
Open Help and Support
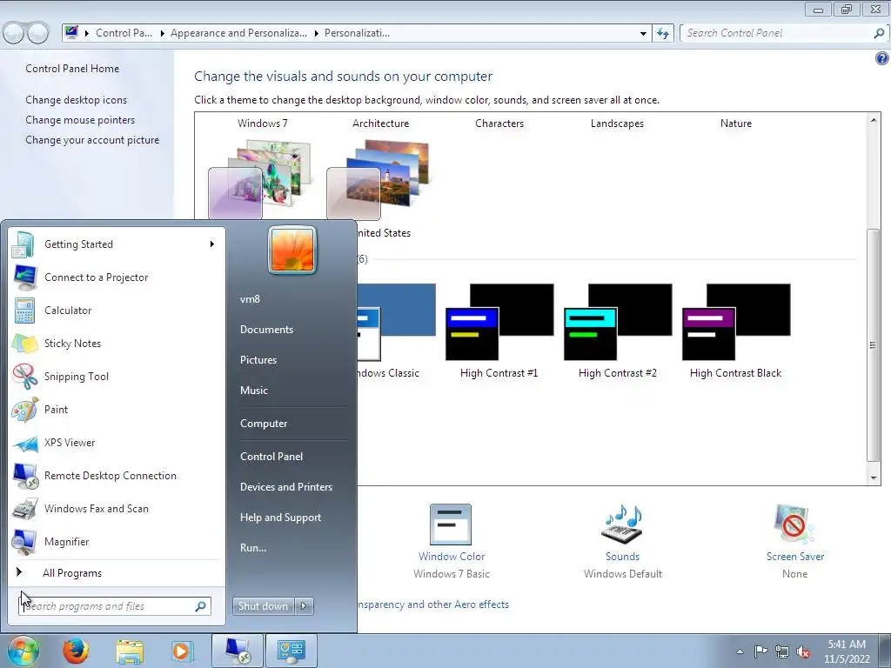pyautogui.click(x=280, y=518)
